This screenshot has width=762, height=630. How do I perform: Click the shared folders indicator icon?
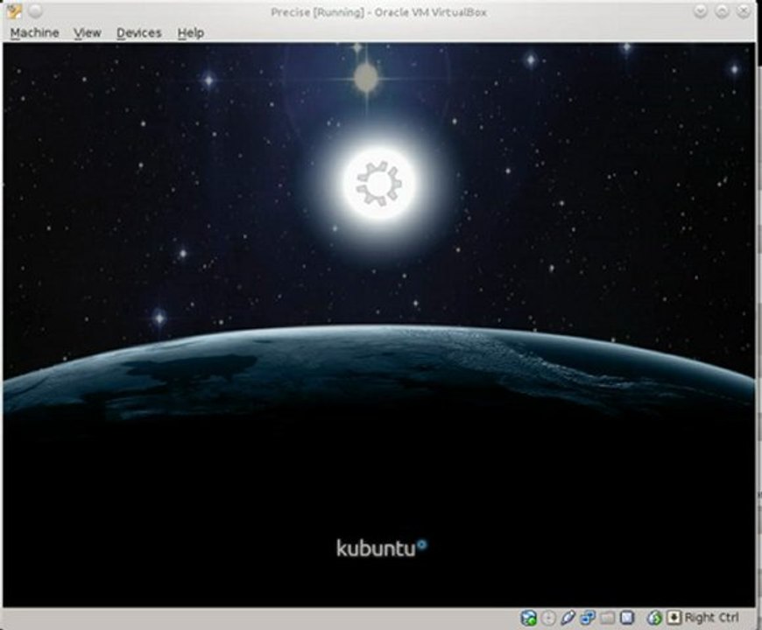608,618
